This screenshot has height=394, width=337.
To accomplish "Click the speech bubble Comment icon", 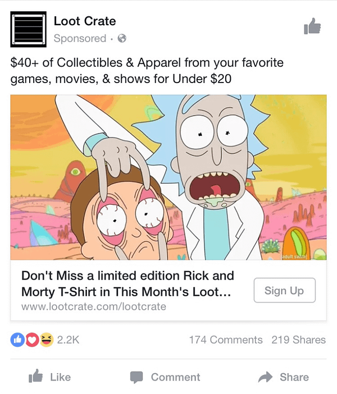I will (136, 377).
